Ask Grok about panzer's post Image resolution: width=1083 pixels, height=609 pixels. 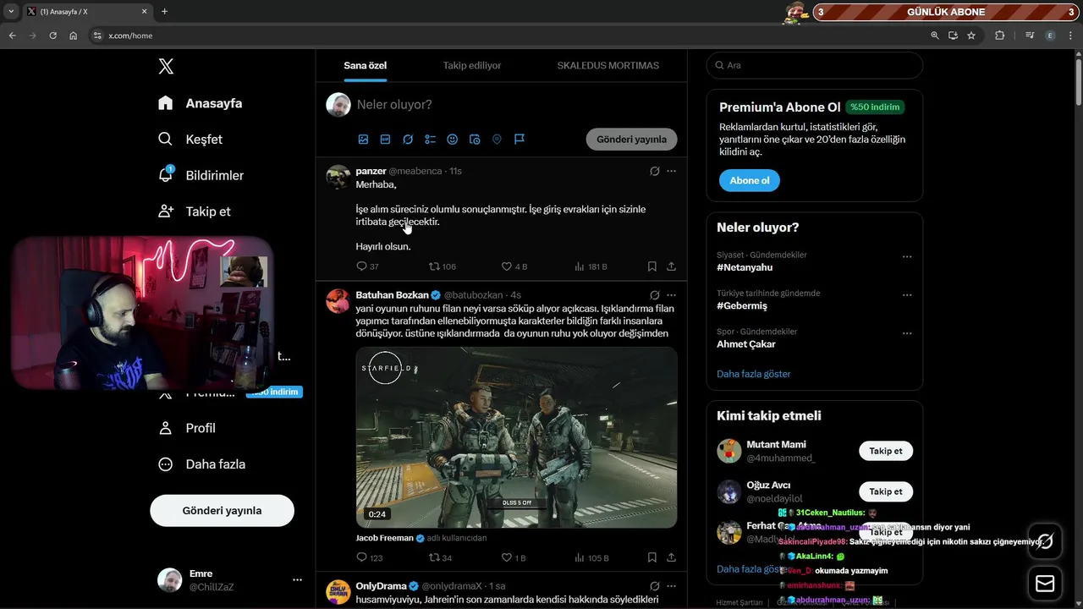tap(654, 171)
